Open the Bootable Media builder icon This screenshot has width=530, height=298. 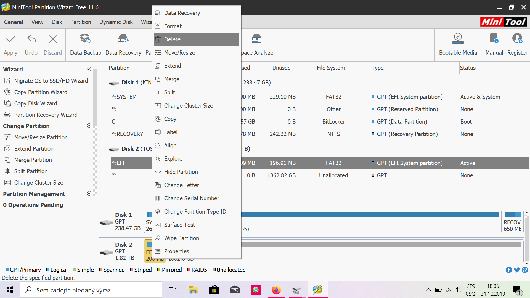[x=458, y=39]
